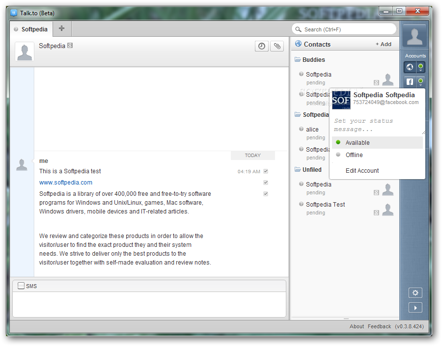
Task: Click the paperclip attach file button
Action: point(277,46)
